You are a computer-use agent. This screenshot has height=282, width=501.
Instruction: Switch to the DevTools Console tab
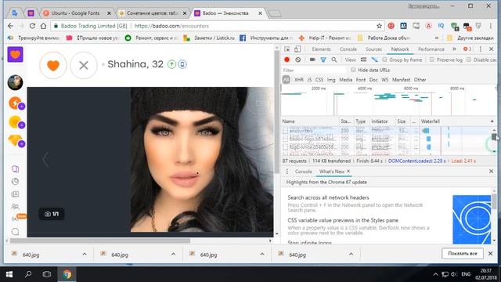coord(348,49)
